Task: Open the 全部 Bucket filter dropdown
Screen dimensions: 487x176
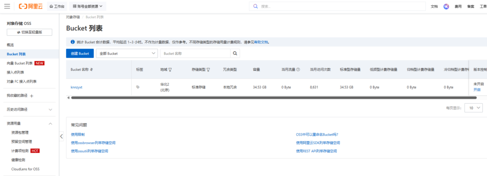Action: (127, 53)
